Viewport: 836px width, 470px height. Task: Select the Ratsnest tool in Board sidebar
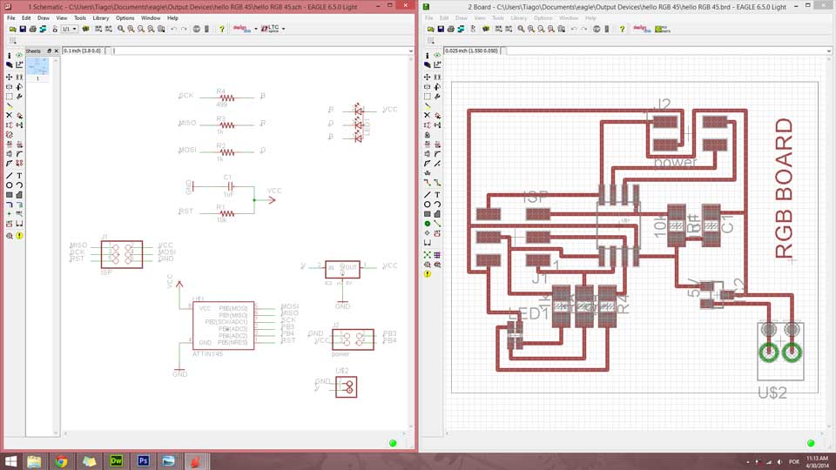coord(427,255)
